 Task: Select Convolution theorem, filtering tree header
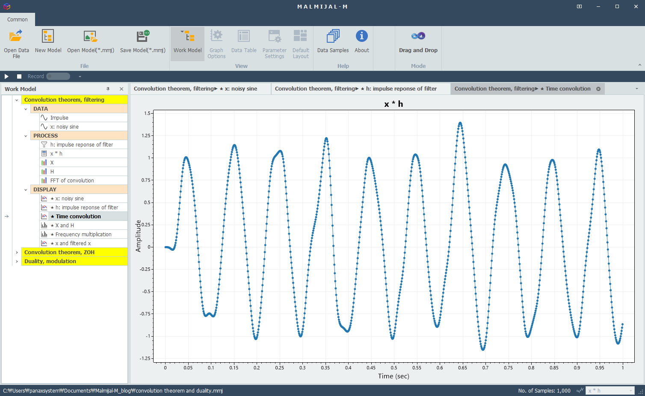point(74,100)
